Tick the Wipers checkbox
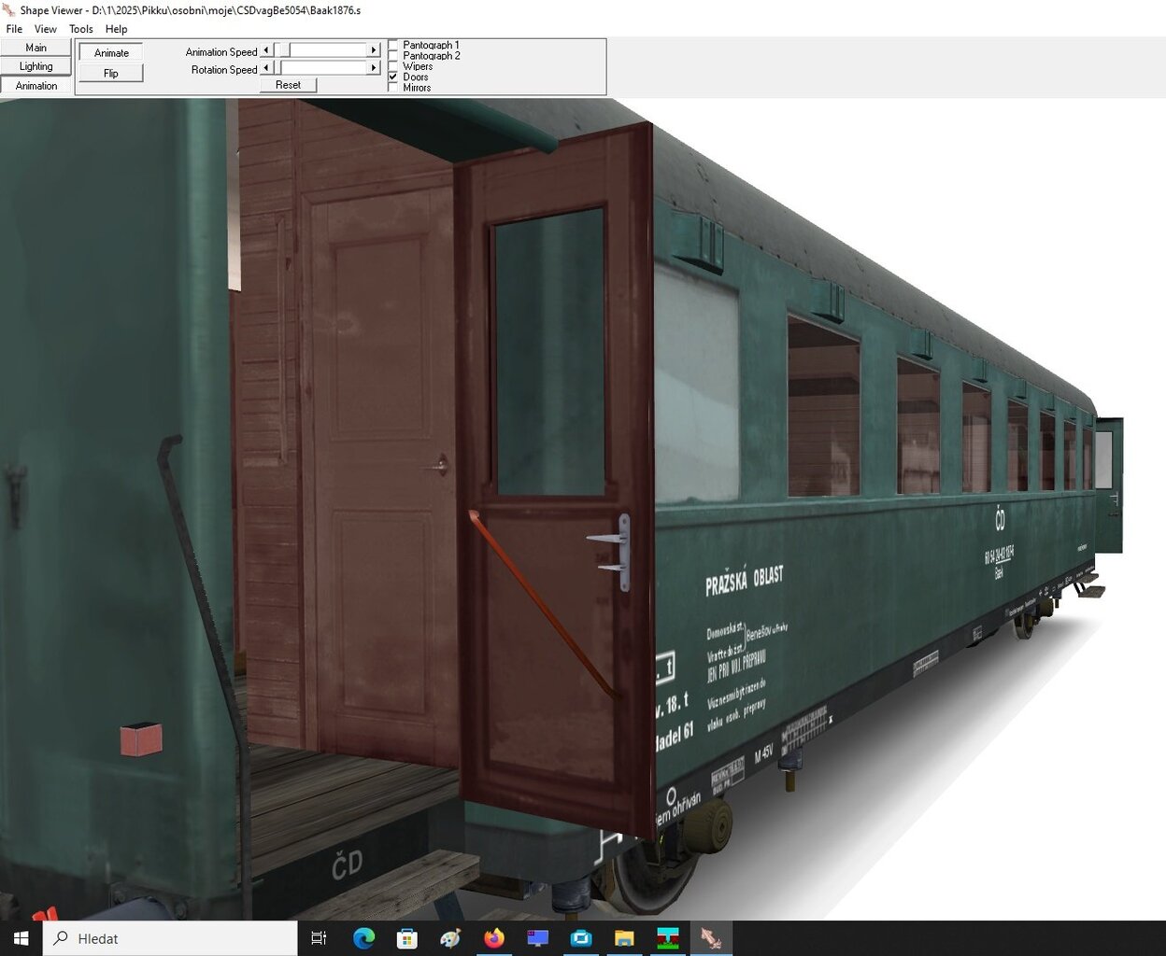1166x956 pixels. point(393,66)
